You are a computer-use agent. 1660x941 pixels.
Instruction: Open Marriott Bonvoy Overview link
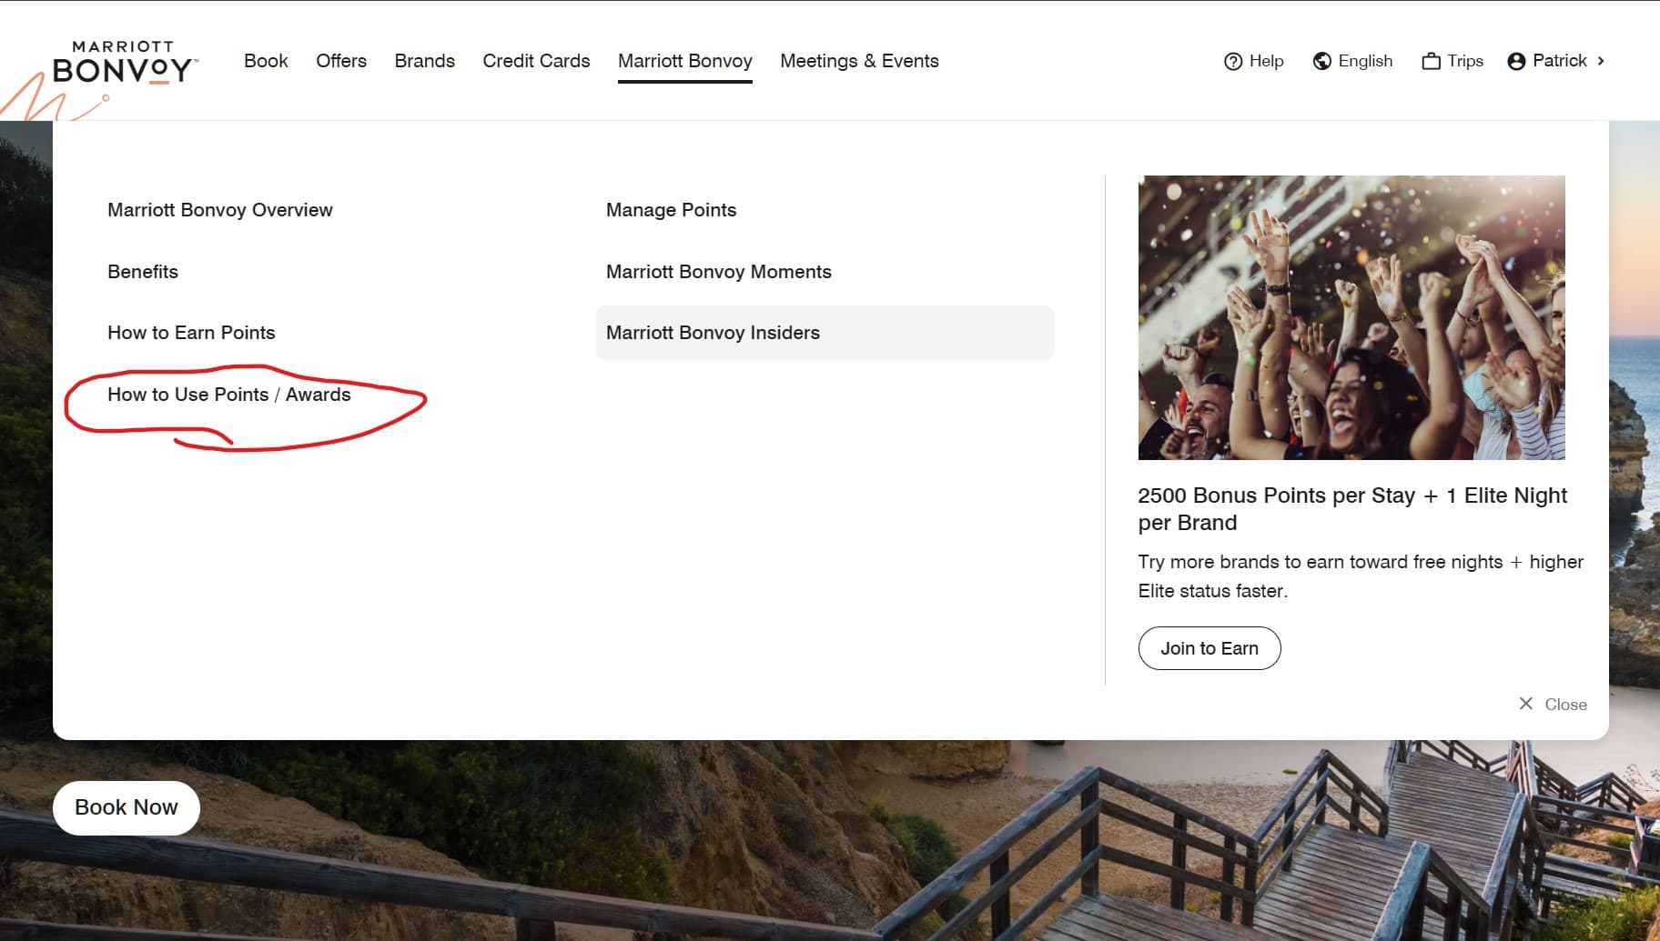click(220, 210)
